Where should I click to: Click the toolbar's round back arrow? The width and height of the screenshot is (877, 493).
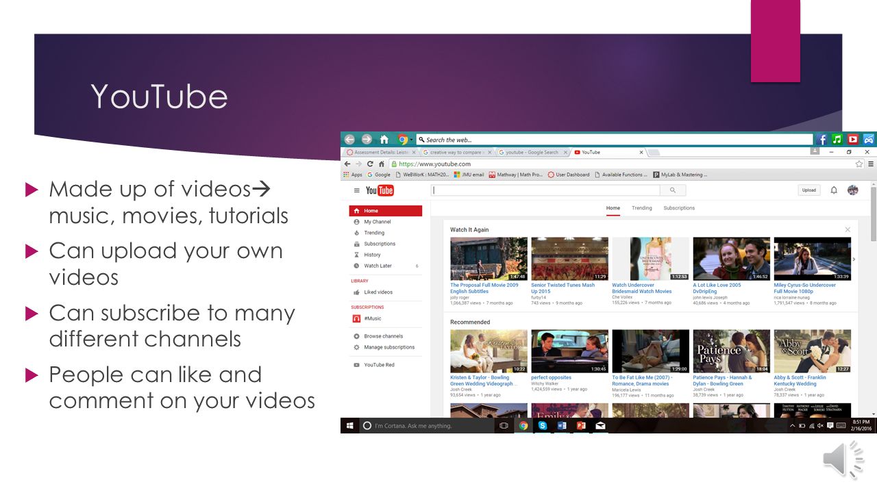tap(349, 139)
